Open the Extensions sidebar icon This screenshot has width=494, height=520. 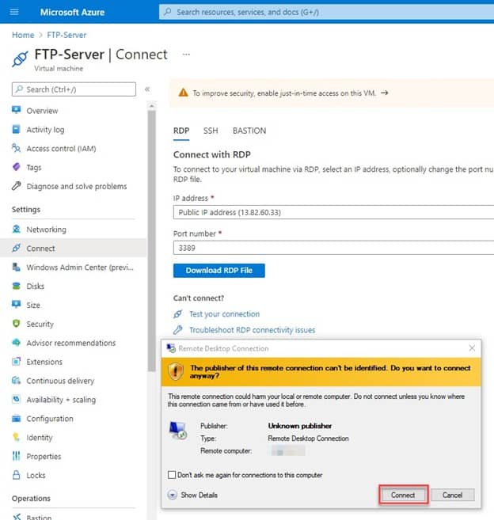[x=17, y=362]
